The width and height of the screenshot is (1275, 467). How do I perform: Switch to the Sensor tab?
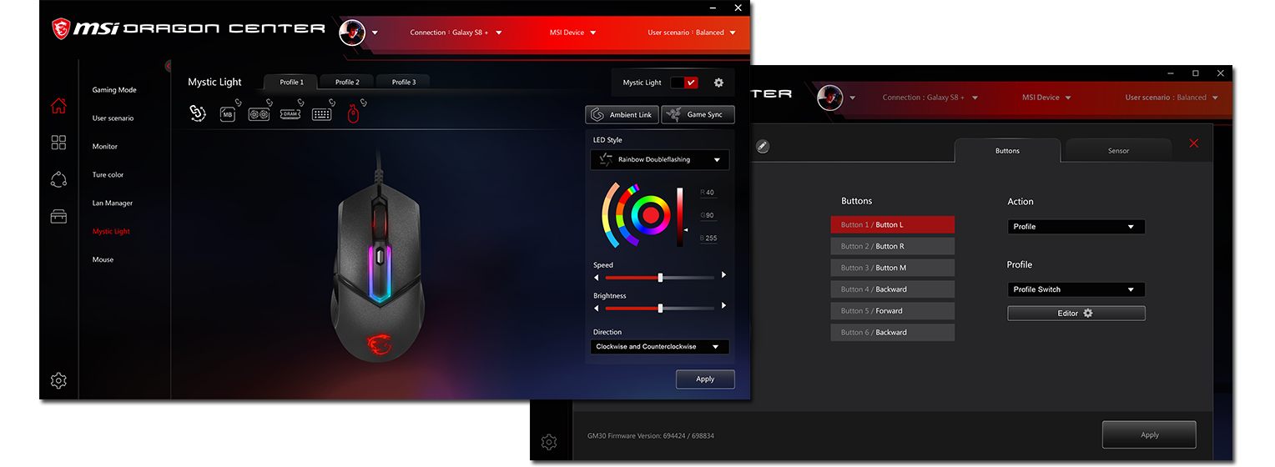1118,151
